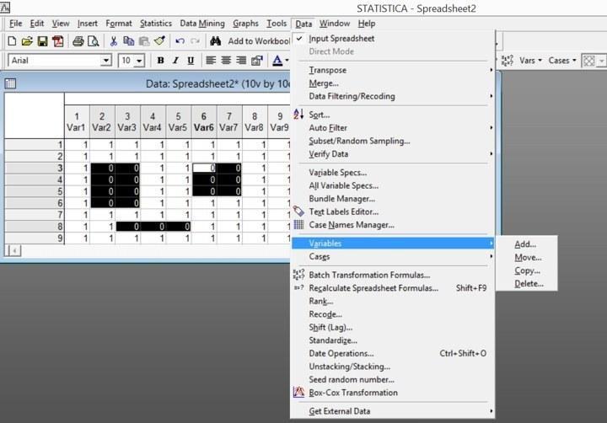Click the Print icon in toolbar
607x423 pixels.
78,41
